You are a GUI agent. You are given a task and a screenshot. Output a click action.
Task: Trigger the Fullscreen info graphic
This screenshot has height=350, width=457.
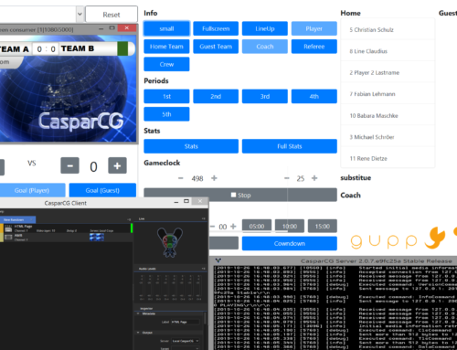click(216, 28)
